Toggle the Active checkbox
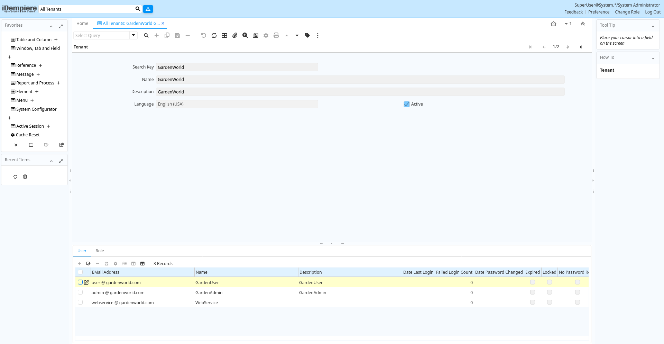 (407, 104)
